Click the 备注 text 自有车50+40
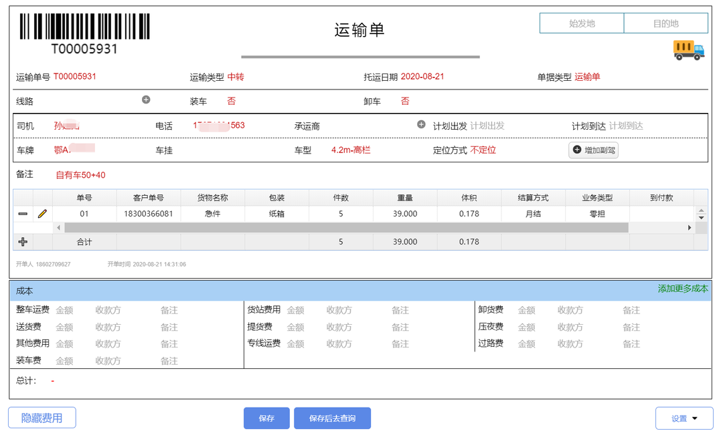Image resolution: width=723 pixels, height=441 pixels. pyautogui.click(x=81, y=175)
